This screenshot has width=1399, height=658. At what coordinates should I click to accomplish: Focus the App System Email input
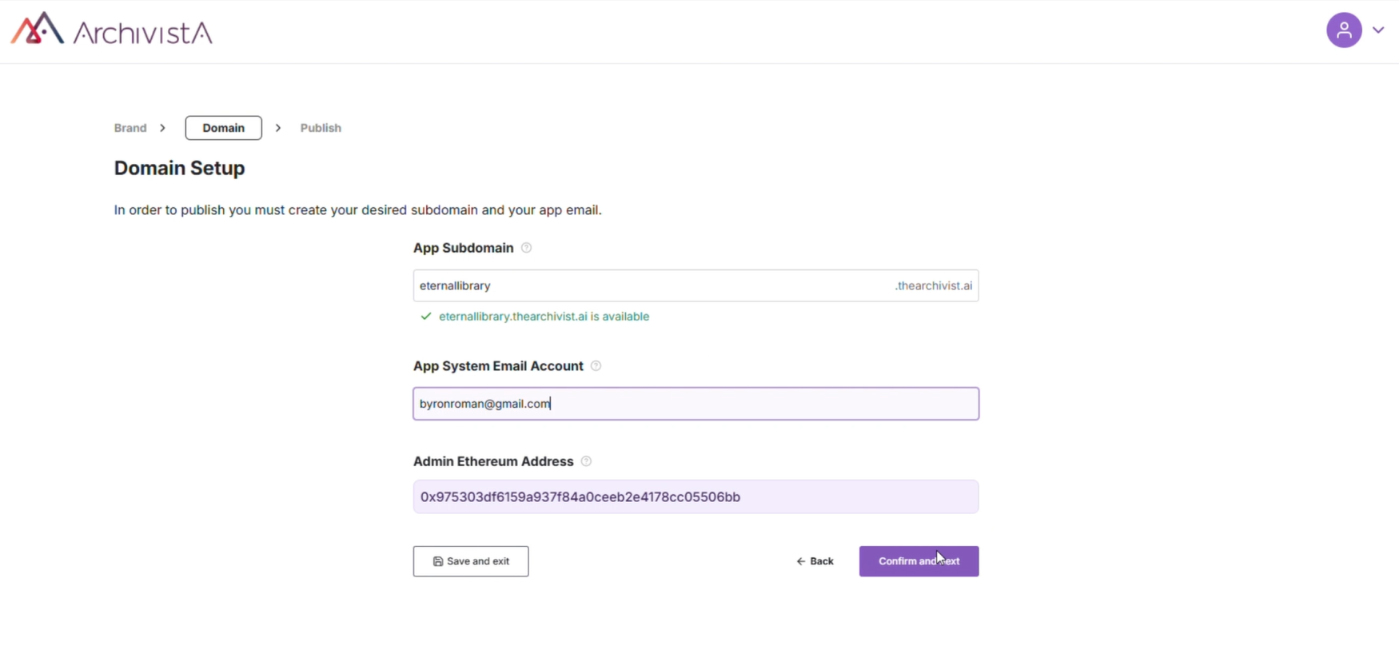(696, 404)
